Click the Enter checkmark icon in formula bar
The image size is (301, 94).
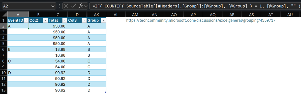73,6
